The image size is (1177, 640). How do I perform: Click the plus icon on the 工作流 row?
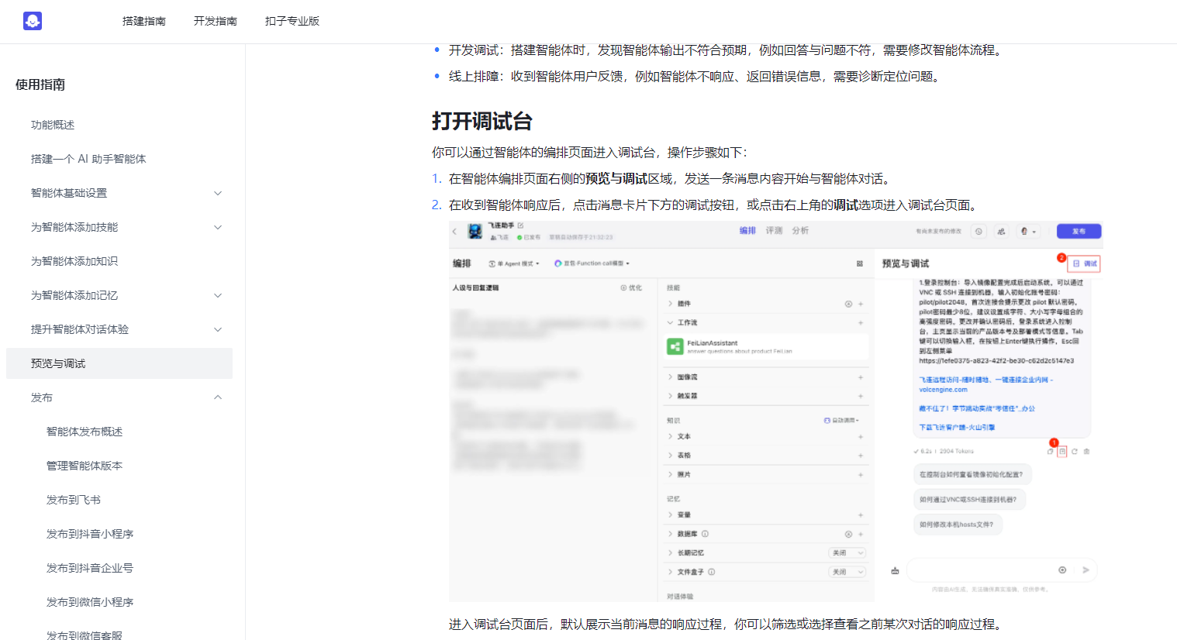[x=861, y=322]
